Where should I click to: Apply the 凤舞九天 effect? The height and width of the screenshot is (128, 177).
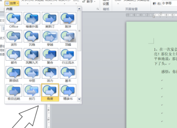pyautogui.click(x=32, y=56)
